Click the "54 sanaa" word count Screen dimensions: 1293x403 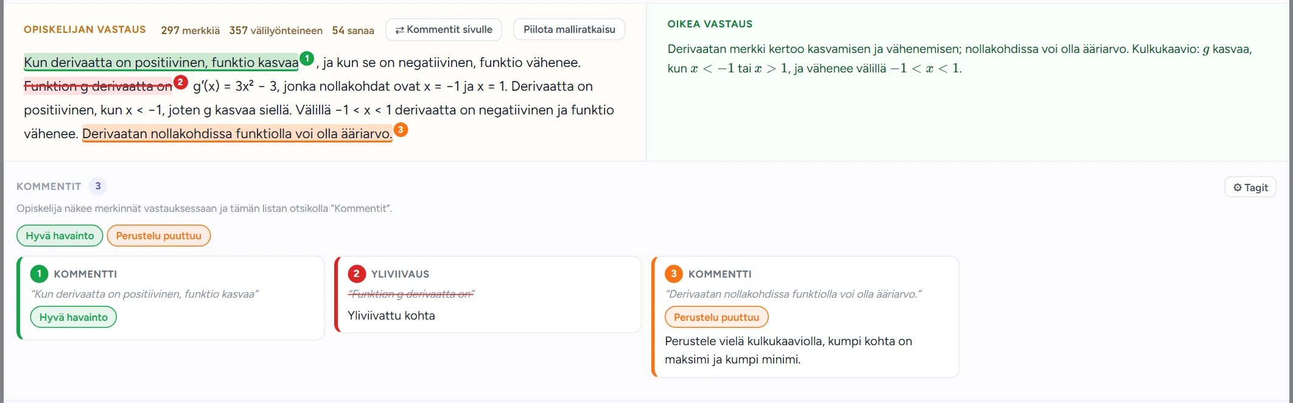click(x=353, y=30)
